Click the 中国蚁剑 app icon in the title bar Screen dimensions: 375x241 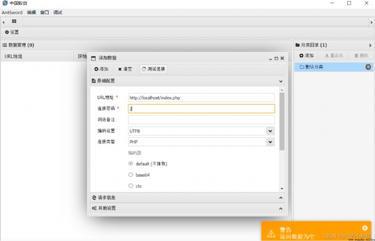coord(5,3)
